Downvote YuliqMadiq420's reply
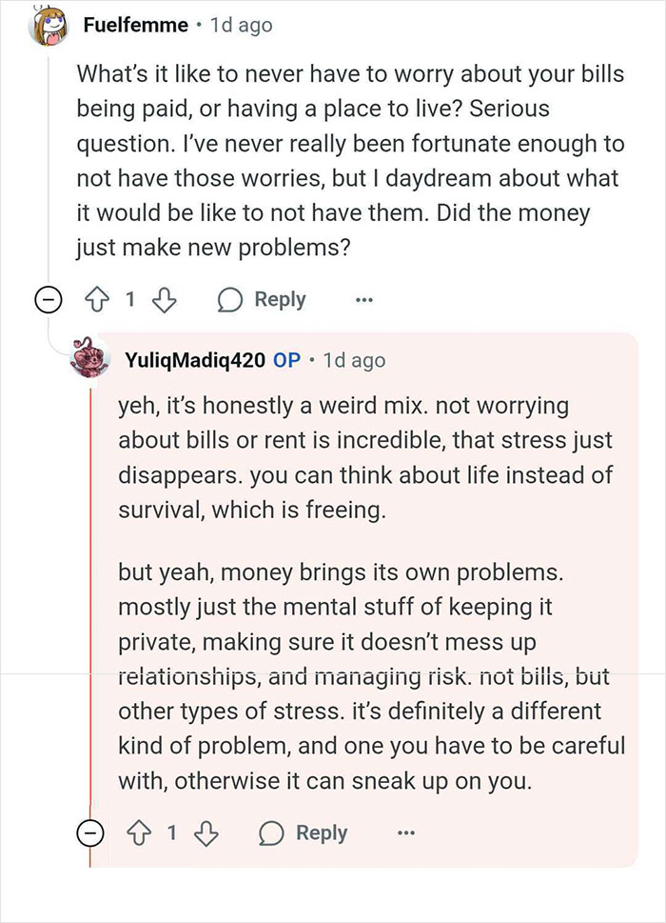This screenshot has width=666, height=923. pos(206,833)
